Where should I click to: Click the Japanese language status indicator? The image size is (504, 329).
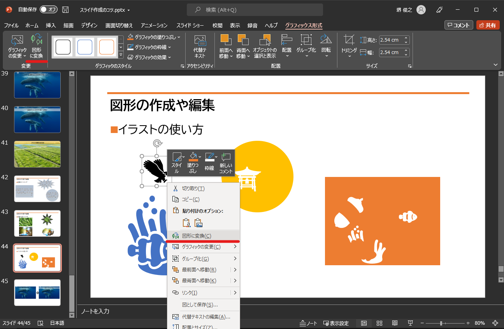pos(57,323)
